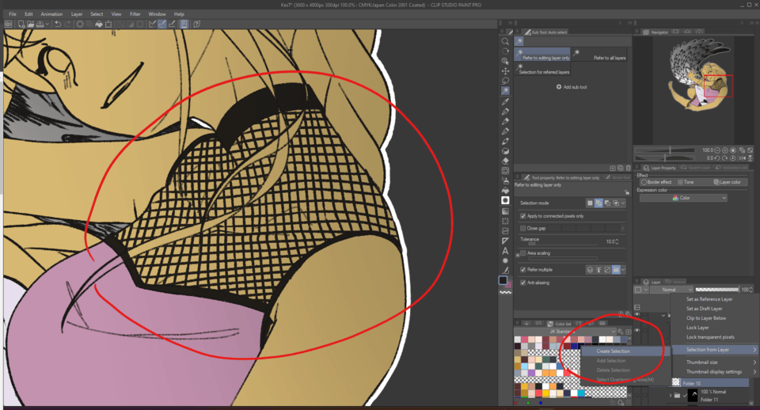Select the Gradient tool
Image resolution: width=760 pixels, height=410 pixels.
[x=505, y=211]
